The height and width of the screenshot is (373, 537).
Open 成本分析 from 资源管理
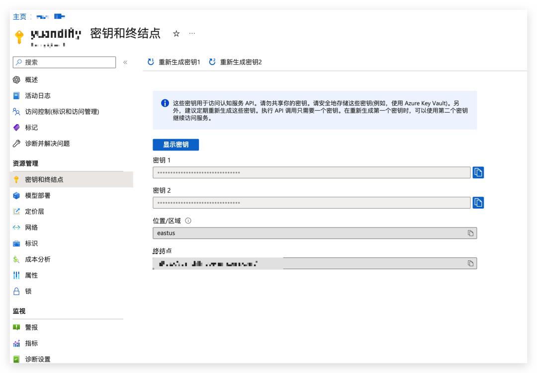[x=34, y=260]
